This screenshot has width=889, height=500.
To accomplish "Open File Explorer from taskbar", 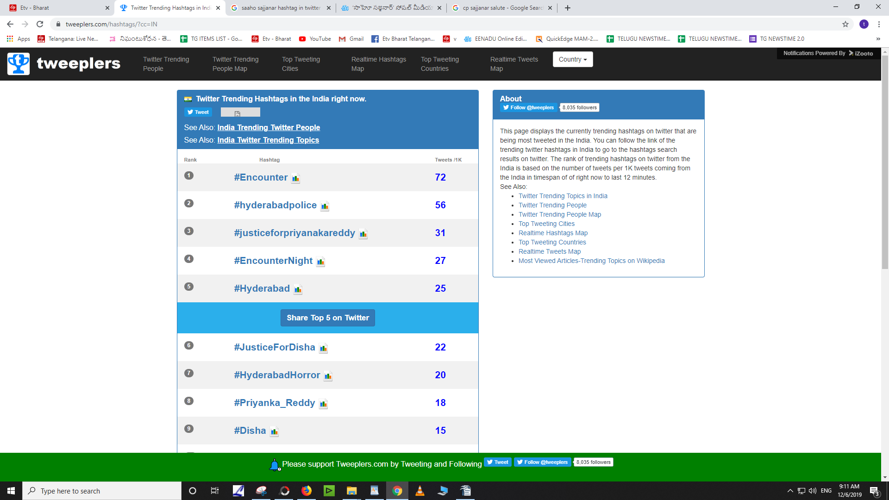I will (x=352, y=491).
